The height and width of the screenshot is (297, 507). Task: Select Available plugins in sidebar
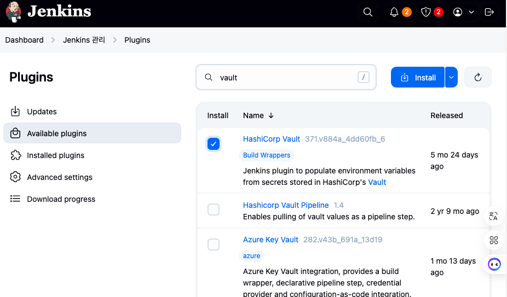click(x=92, y=133)
